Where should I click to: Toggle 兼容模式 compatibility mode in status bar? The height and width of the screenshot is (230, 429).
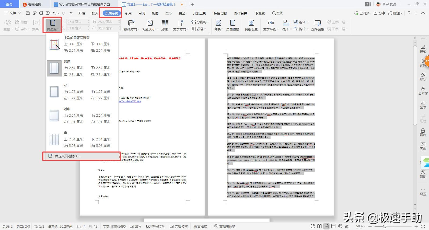click(x=201, y=226)
